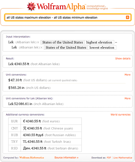Click the 'highest elevation' interpretation box
This screenshot has height=162, width=135.
pyautogui.click(x=99, y=42)
